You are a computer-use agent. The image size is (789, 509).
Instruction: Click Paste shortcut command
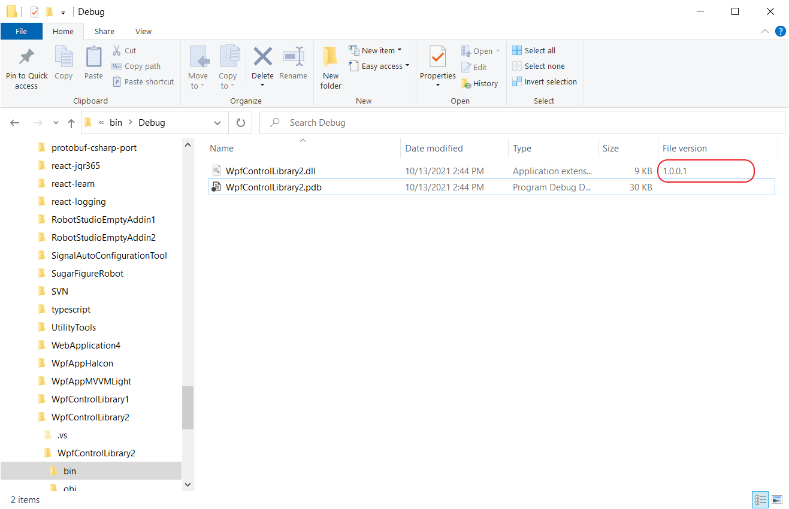tap(143, 82)
